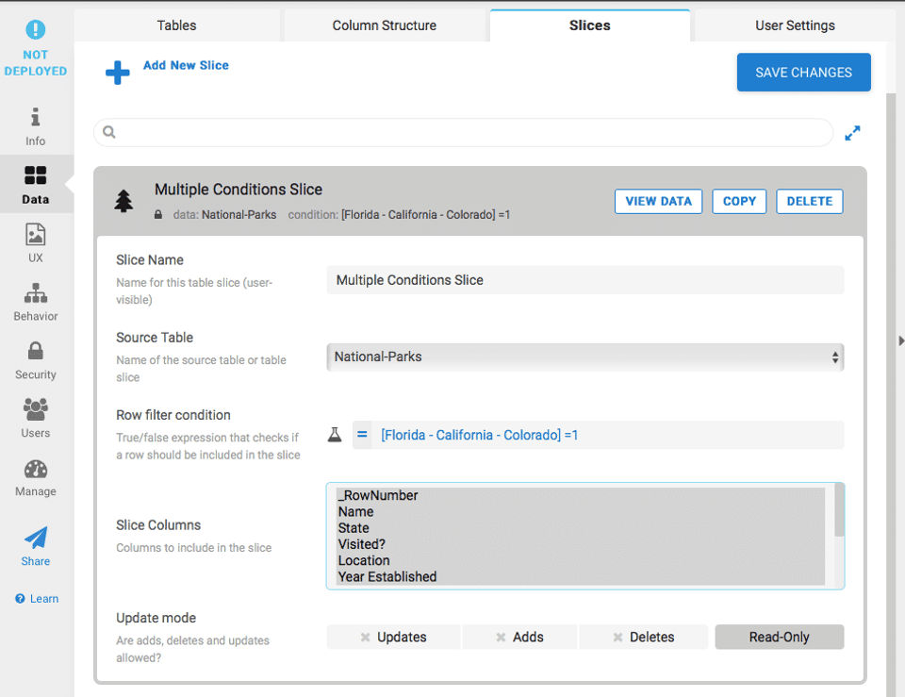Open the Users section icon
905x697 pixels.
pyautogui.click(x=36, y=410)
